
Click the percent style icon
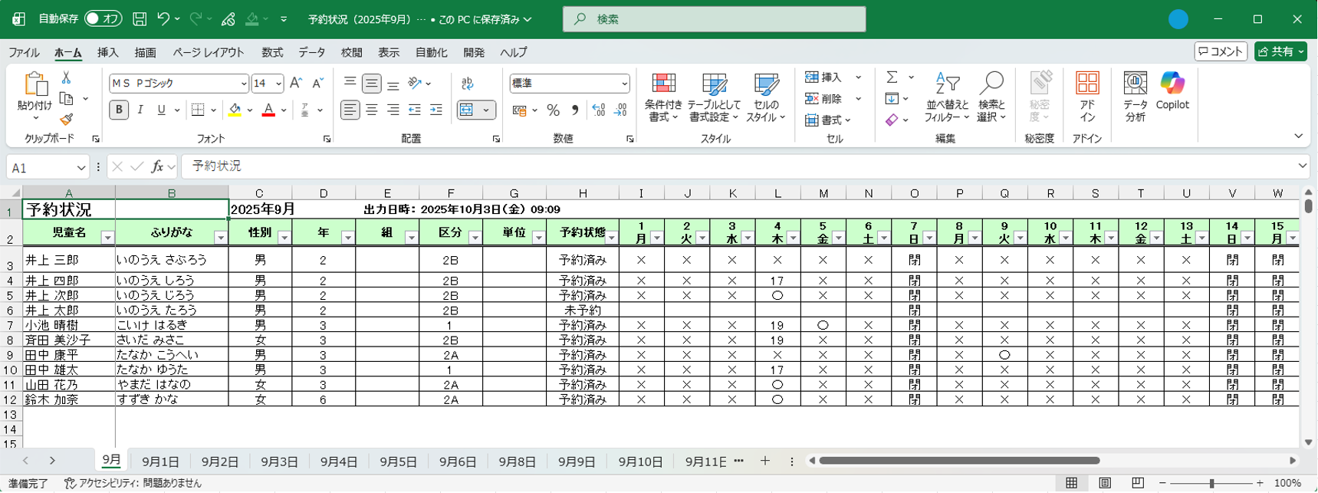pyautogui.click(x=553, y=110)
